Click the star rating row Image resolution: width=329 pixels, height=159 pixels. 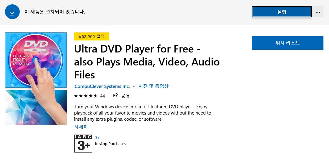tap(85, 96)
